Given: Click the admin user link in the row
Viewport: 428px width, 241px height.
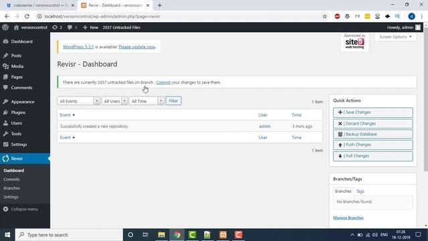Looking at the screenshot, I should 265,127.
